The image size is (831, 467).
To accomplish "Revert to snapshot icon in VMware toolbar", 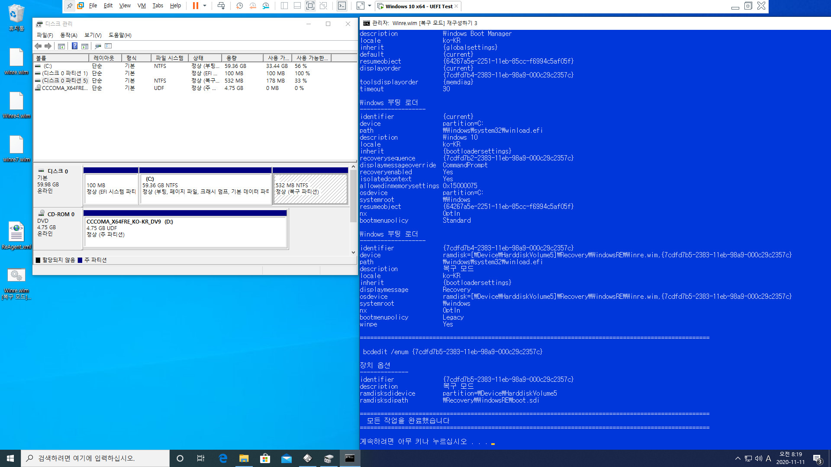I will pos(253,6).
